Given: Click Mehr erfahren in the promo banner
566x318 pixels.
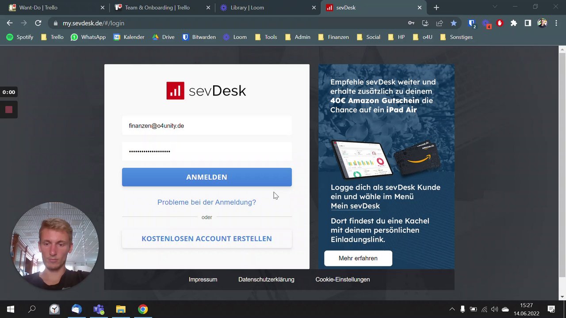Looking at the screenshot, I should tap(358, 258).
